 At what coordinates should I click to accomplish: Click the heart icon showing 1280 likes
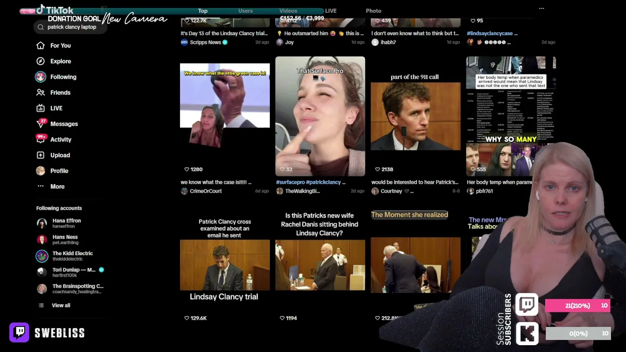pyautogui.click(x=186, y=169)
